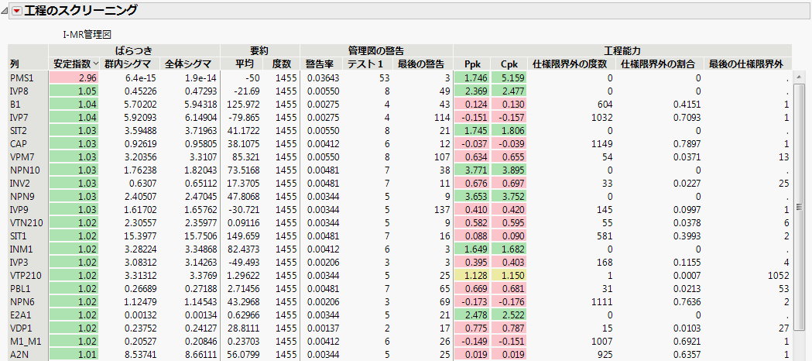This screenshot has height=361, width=812.
Task: Sort by the Ppk column header
Action: [x=471, y=64]
